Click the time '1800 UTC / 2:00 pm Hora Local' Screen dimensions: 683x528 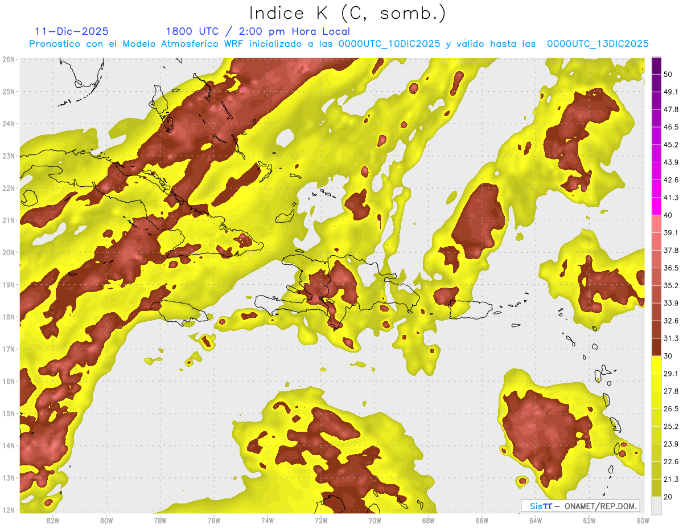[x=258, y=31]
